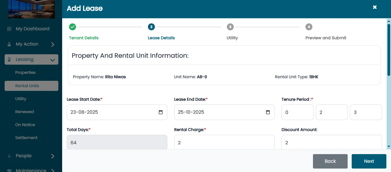Select the Lease Details step label

coord(161,38)
